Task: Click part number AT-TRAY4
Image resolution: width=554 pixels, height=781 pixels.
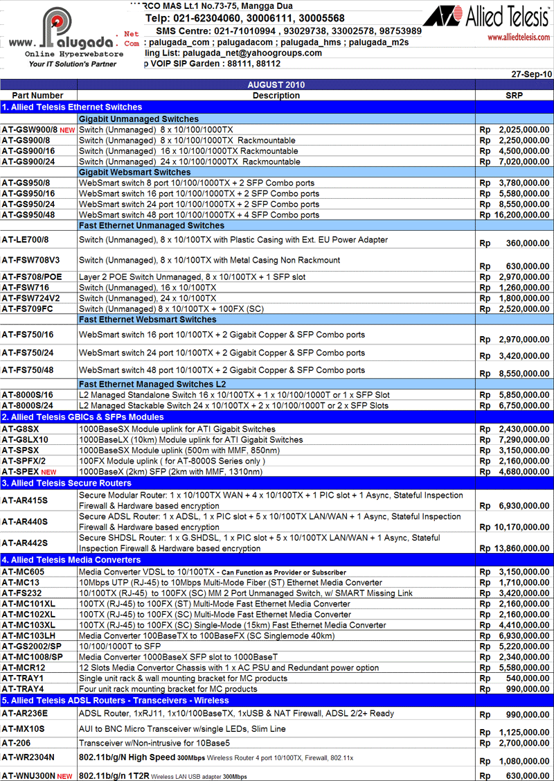Action: pos(22,689)
